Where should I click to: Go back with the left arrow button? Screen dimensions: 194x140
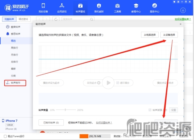click(x=40, y=19)
